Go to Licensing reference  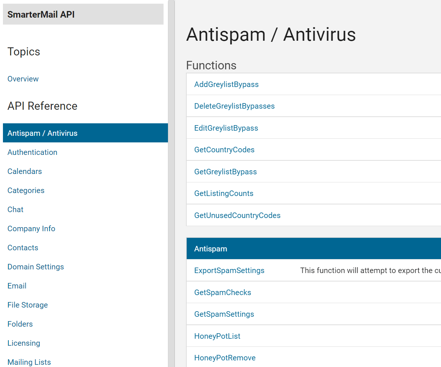(24, 343)
